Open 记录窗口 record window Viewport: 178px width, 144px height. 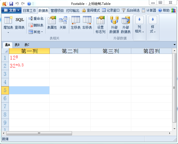(x=111, y=10)
